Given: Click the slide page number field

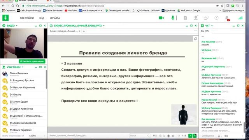Looking at the screenshot, I should [x=179, y=136].
